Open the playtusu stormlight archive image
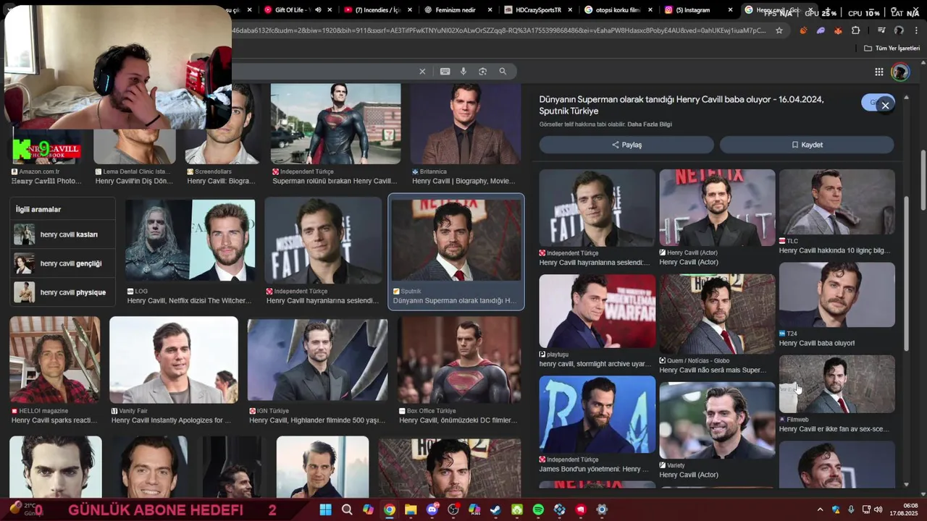The image size is (927, 521). click(597, 321)
